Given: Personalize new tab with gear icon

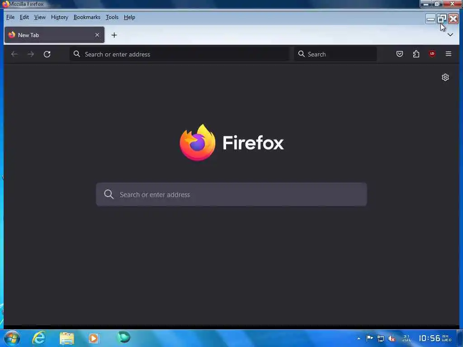Looking at the screenshot, I should point(445,77).
